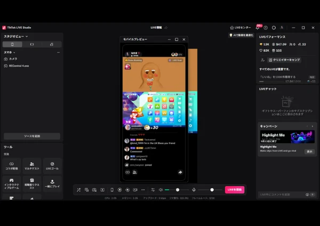Click the 82K likes stat
Viewport: 320px width, 226px height.
pos(265,51)
